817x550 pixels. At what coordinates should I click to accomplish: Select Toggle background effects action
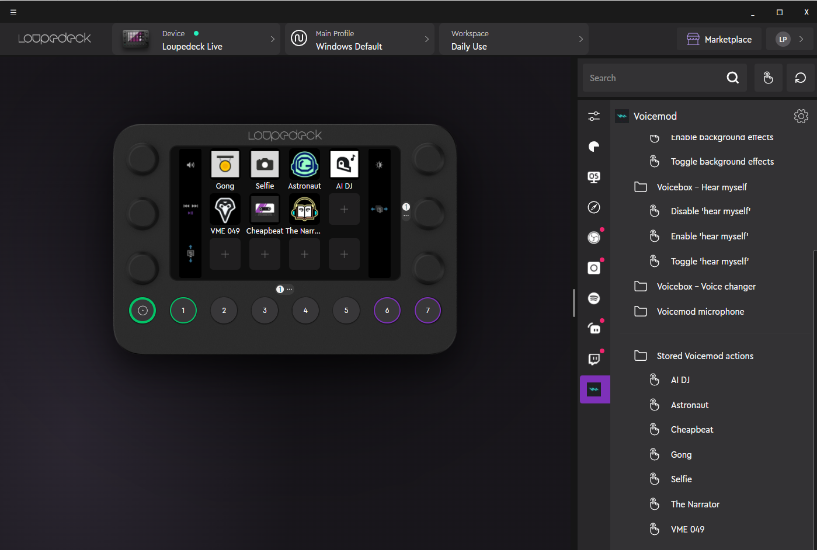pos(722,162)
